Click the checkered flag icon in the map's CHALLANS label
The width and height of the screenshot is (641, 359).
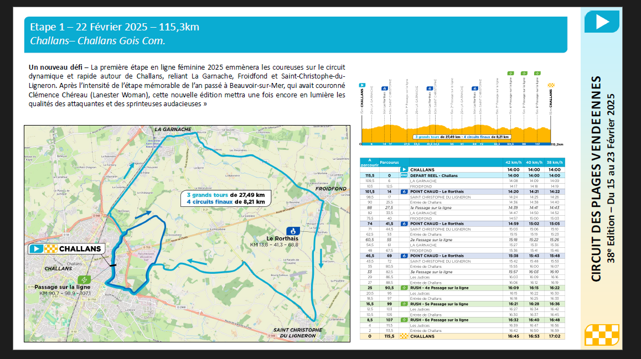coord(51,249)
